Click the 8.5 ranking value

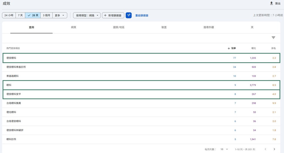pos(274,85)
